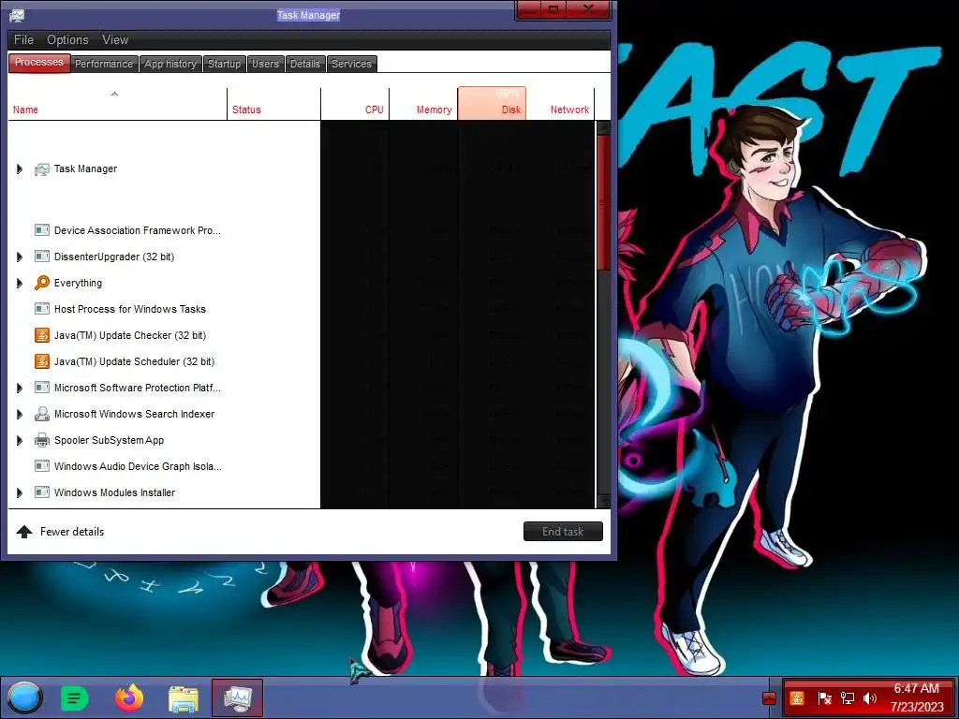
Task: Click the Task Manager process icon
Action: (x=41, y=169)
